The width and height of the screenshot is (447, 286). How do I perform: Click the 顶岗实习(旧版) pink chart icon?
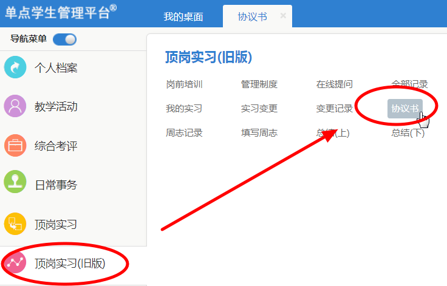click(x=15, y=262)
